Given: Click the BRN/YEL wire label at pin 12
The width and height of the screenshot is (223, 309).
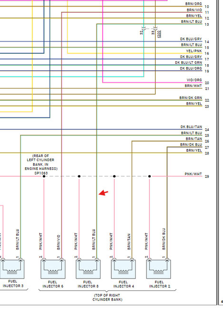Looking at the screenshot, I should 194,16.
